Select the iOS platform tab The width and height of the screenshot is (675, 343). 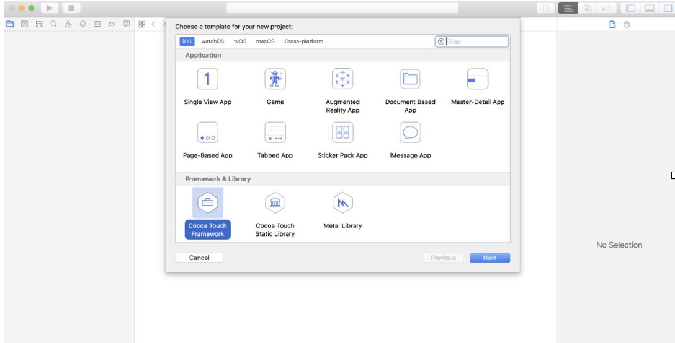coord(187,41)
